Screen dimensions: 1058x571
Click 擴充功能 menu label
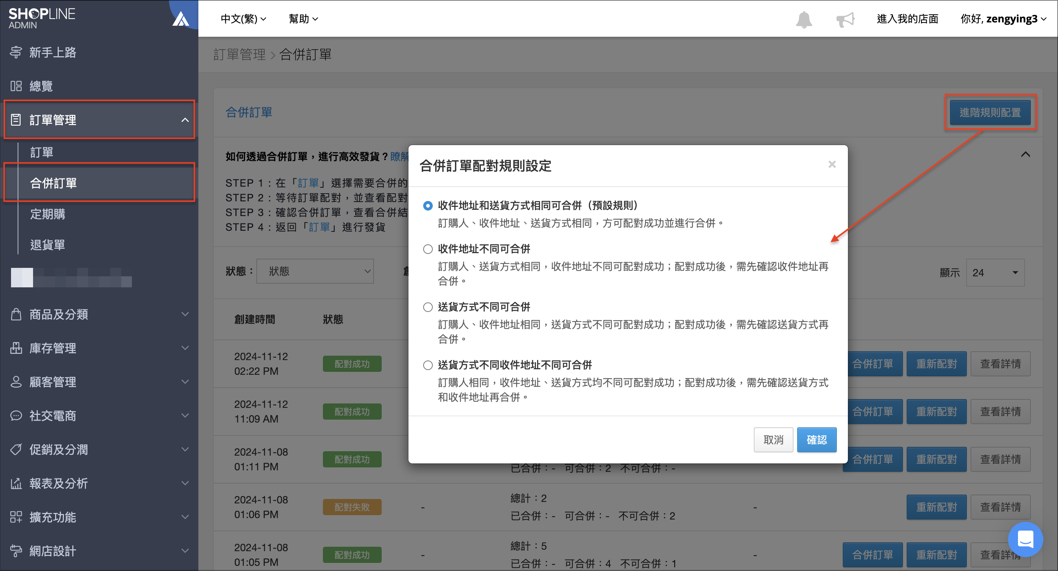53,517
